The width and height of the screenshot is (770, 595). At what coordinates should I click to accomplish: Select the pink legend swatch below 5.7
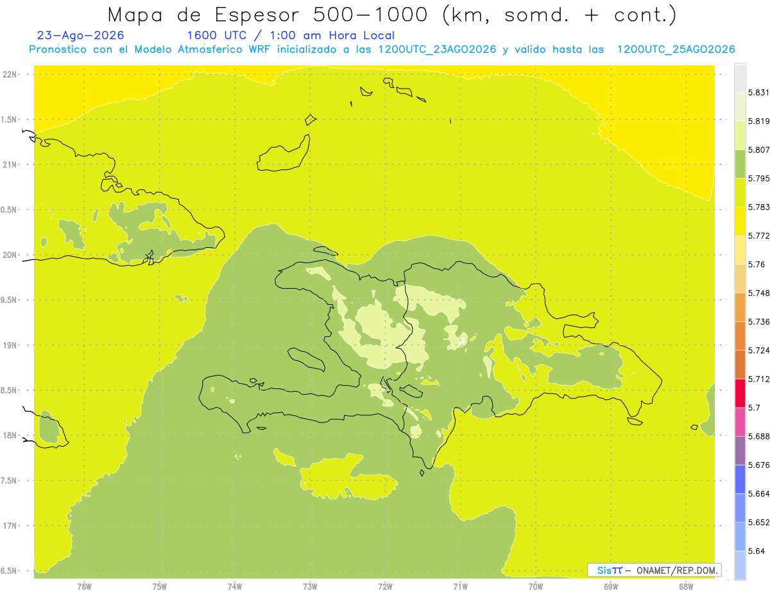click(740, 422)
